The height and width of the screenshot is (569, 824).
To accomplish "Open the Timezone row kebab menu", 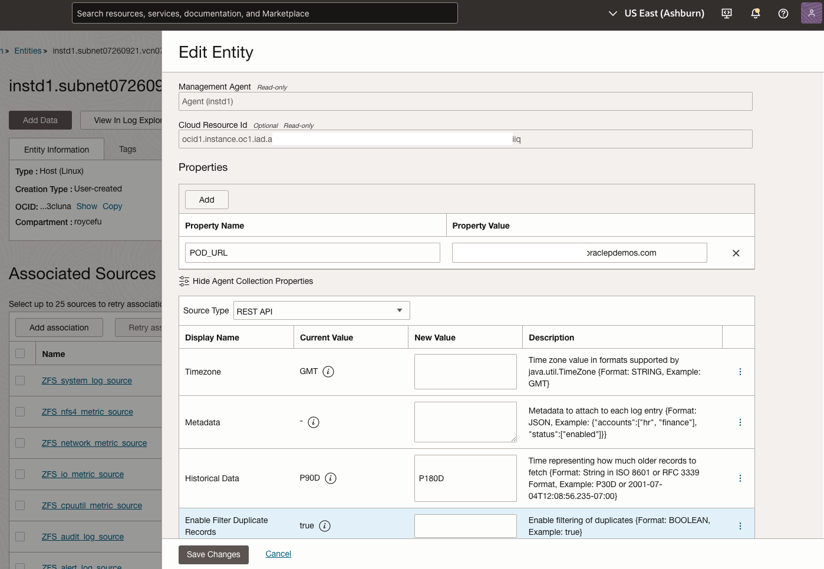I will tap(740, 372).
